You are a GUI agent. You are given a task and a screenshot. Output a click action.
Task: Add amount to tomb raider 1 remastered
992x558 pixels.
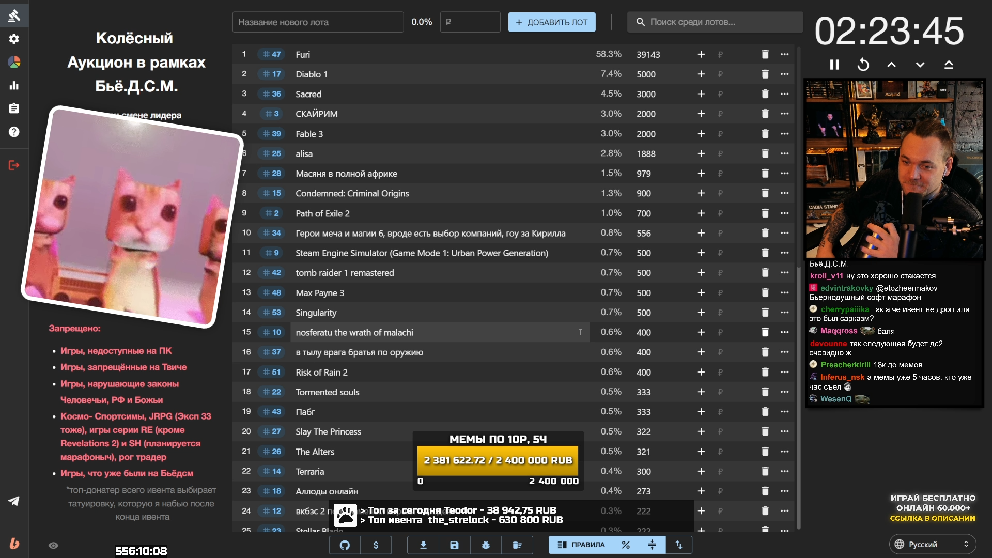pos(701,272)
